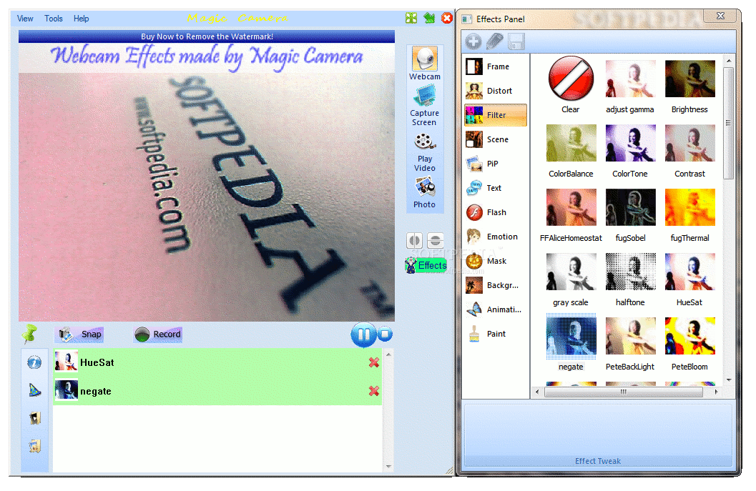Pause the video preview
The image size is (756, 491).
(x=363, y=334)
